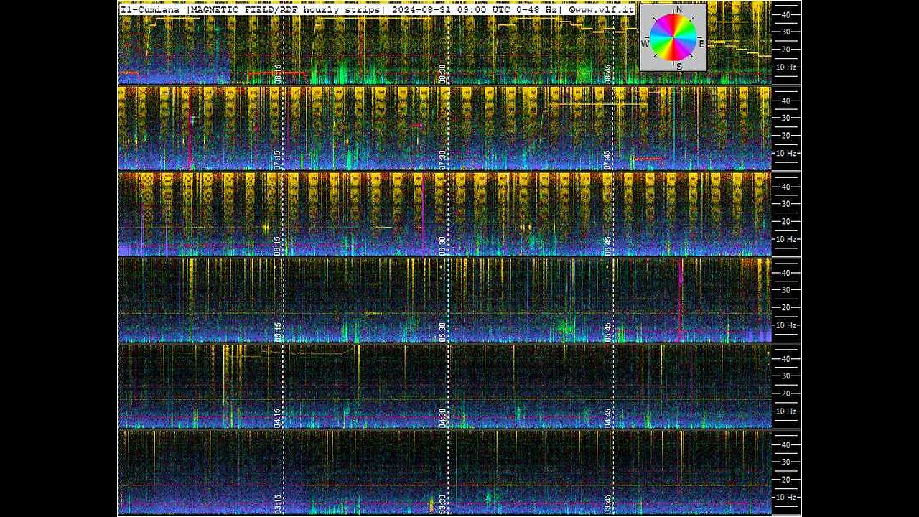919x517 pixels.
Task: Select the 08:45 time marker
Action: [x=607, y=73]
